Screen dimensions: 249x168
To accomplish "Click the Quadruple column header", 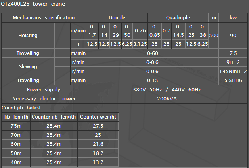I will (x=178, y=18).
